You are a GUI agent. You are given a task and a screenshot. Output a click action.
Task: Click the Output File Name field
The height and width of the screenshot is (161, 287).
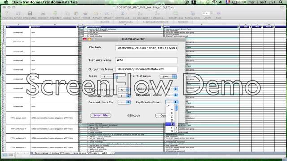point(147,69)
